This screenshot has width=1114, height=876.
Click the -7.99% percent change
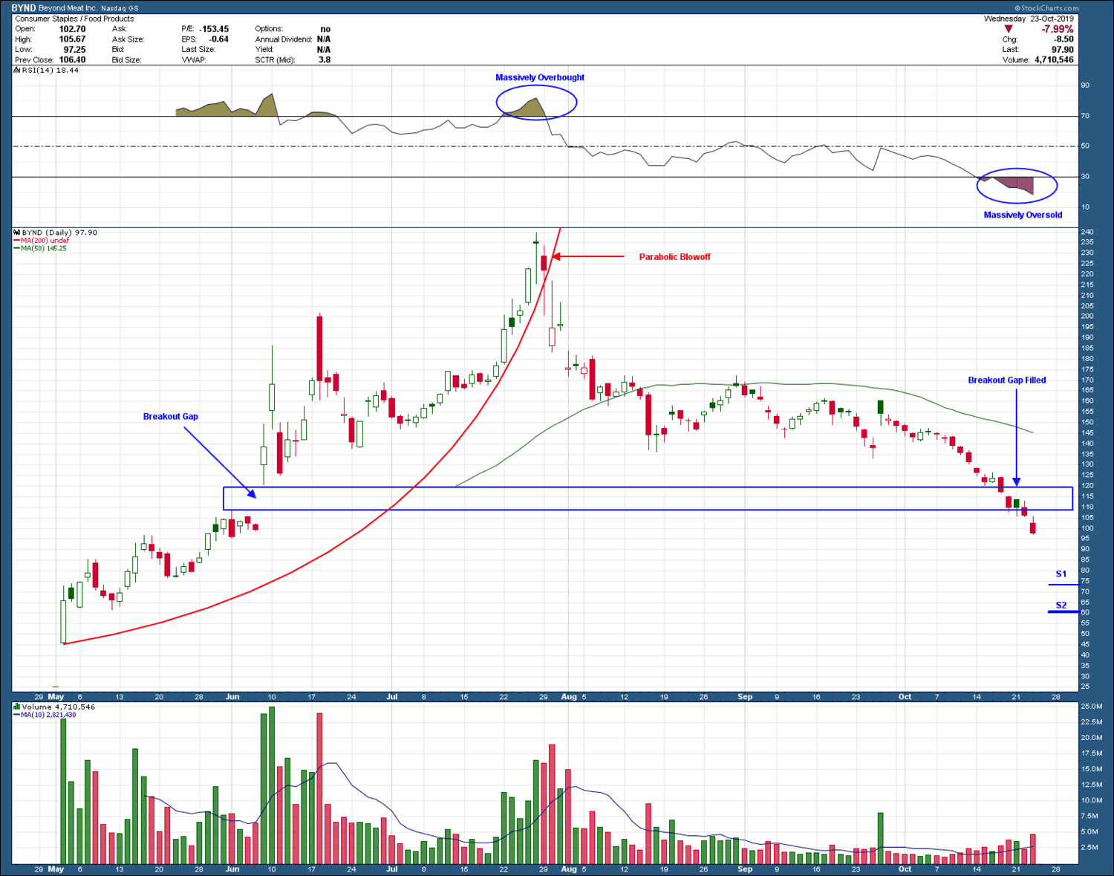1057,29
